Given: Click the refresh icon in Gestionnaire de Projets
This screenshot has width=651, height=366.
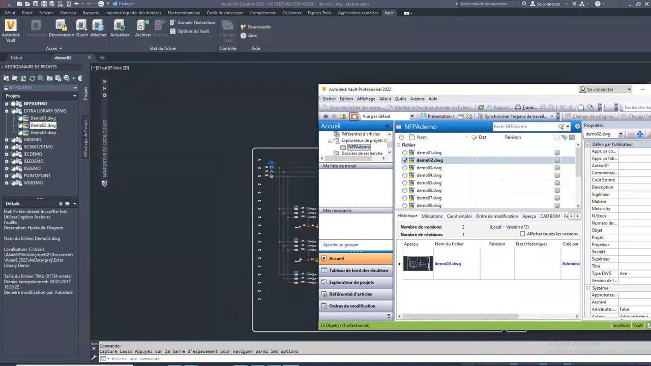Looking at the screenshot, I should (x=32, y=78).
